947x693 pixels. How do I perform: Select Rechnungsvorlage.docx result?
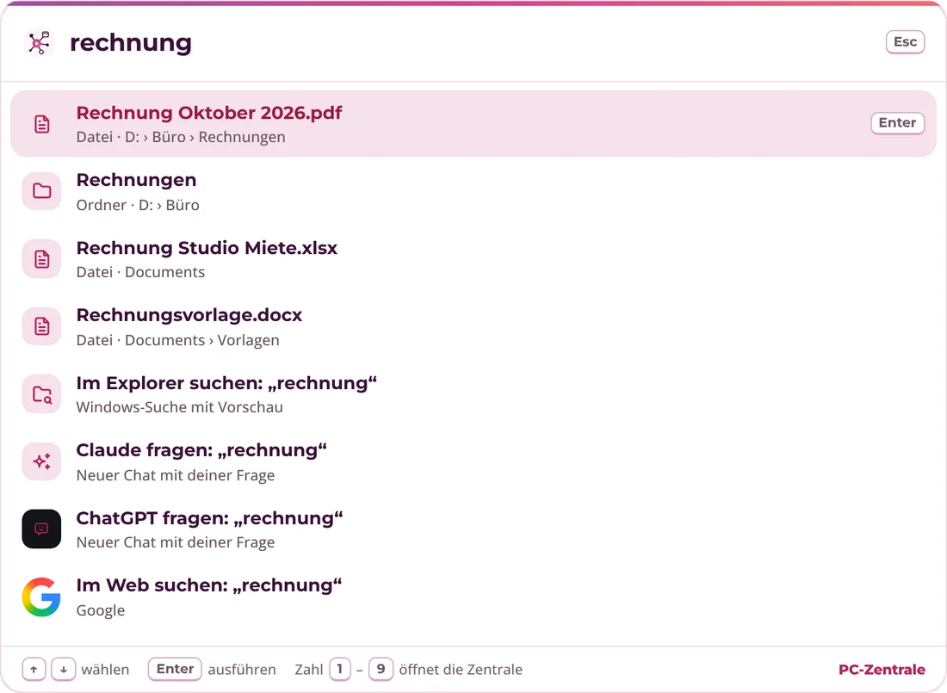click(473, 327)
